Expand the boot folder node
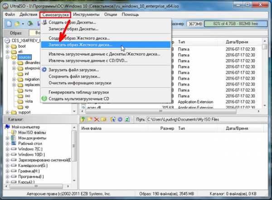272x200 pixels. point(7,46)
